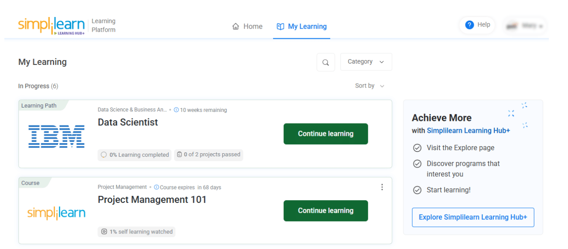The width and height of the screenshot is (568, 249).
Task: Continue learning Project Management 101
Action: 325,211
